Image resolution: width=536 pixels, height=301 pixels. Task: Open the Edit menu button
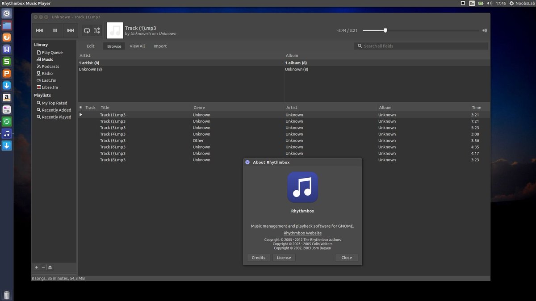[91, 46]
